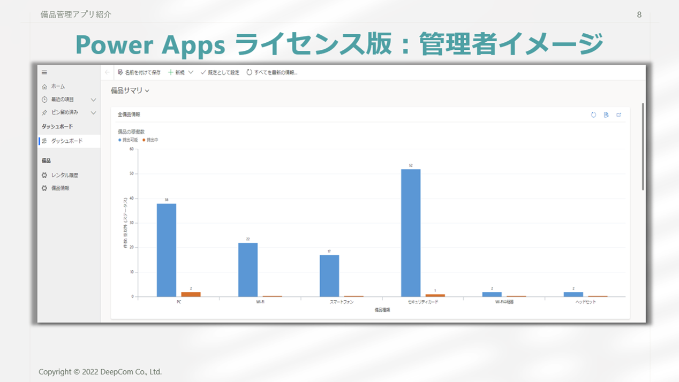Expand the ピン留め済み chevron
The image size is (679, 382).
(x=93, y=113)
